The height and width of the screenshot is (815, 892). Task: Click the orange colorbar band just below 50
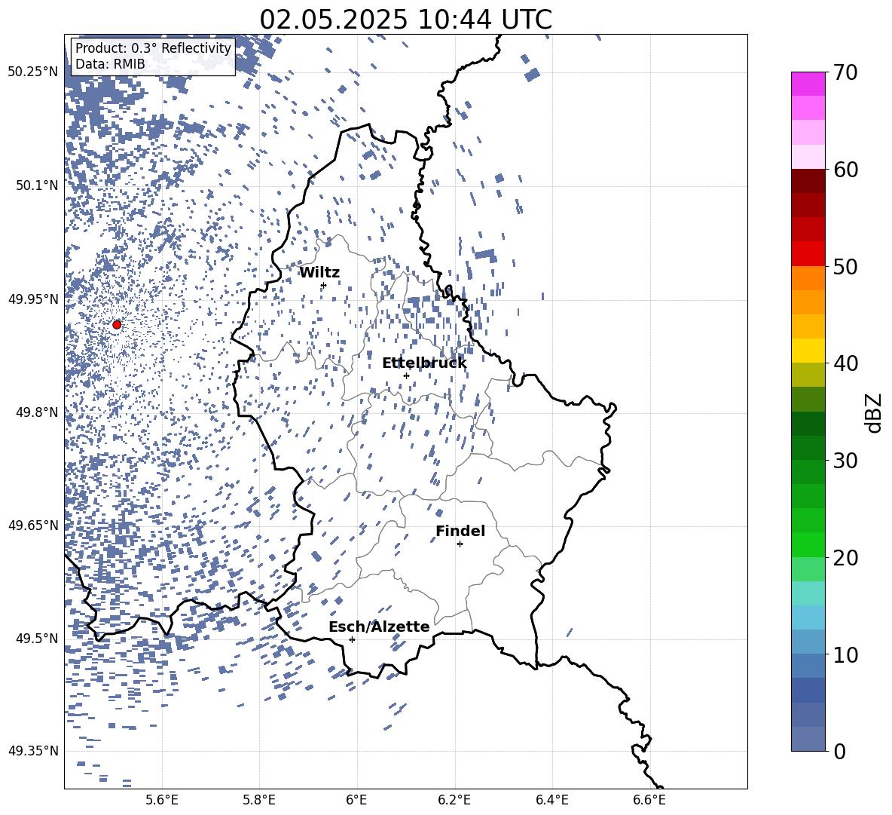point(808,278)
